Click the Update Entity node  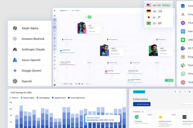coord(67,51)
